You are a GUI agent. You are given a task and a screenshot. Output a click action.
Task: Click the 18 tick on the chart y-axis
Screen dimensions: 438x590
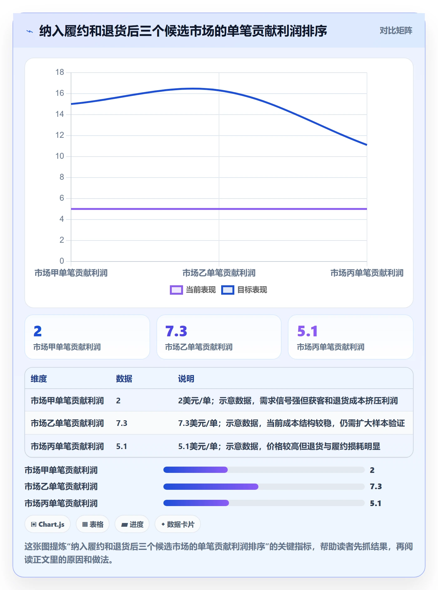(x=60, y=72)
